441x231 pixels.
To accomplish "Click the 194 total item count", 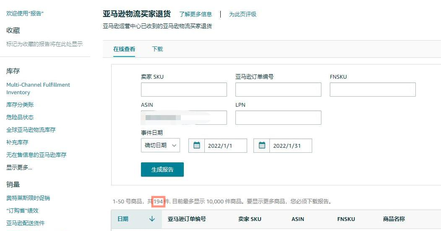I will (158, 201).
